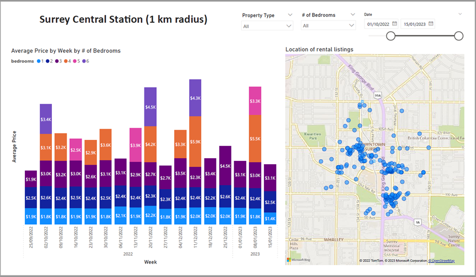This screenshot has height=277, width=476.
Task: Click the 27/11/2022 week axis label
Action: [166, 238]
